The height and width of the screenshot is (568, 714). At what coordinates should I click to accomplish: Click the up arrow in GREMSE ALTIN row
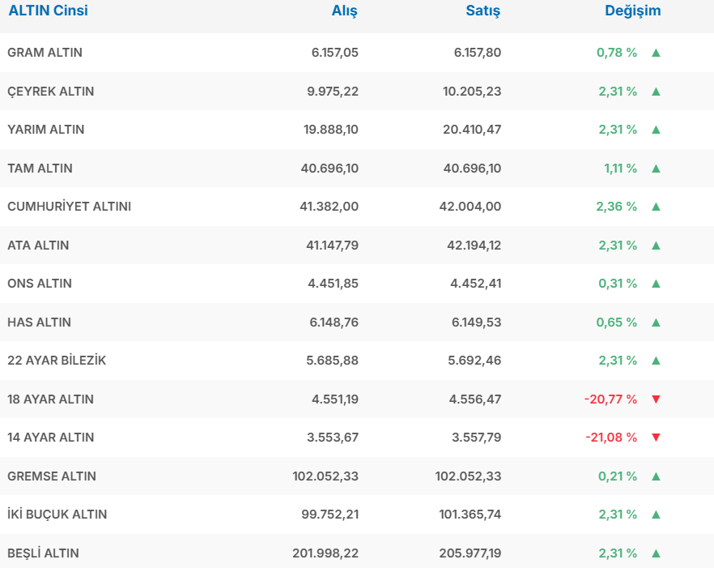[656, 476]
